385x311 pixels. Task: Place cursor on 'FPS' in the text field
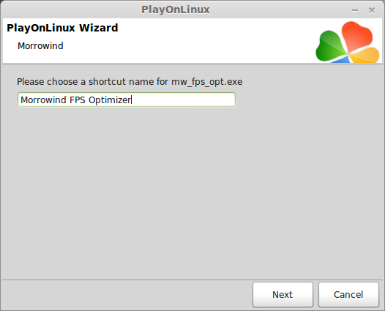[x=78, y=100]
